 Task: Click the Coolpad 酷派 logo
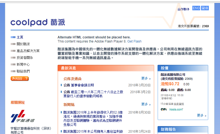pyautogui.click(x=37, y=22)
